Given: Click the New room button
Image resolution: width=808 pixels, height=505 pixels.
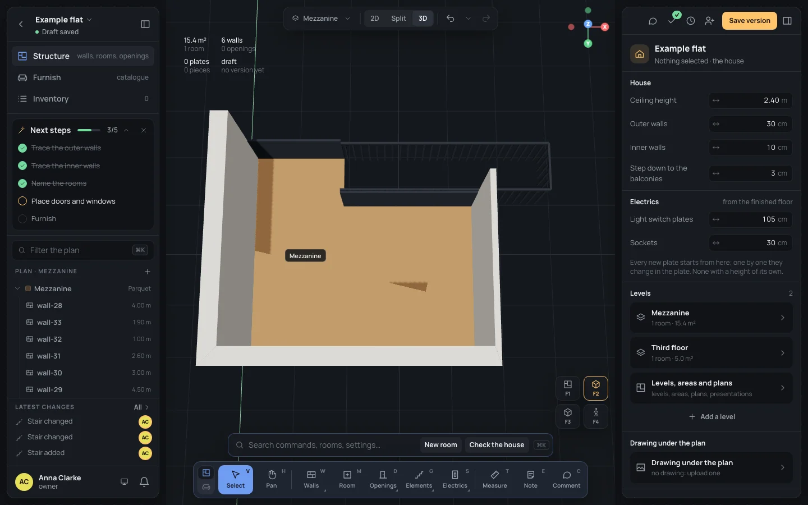Looking at the screenshot, I should 440,445.
